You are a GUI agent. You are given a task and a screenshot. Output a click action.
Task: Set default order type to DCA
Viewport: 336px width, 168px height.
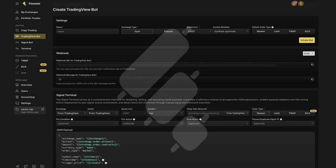pyautogui.click(x=307, y=31)
